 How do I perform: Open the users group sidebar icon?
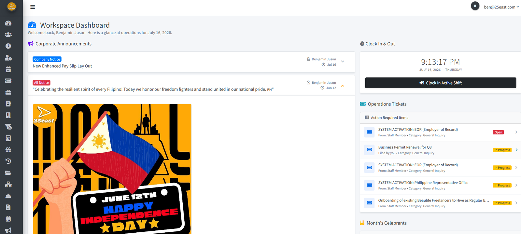click(x=8, y=34)
